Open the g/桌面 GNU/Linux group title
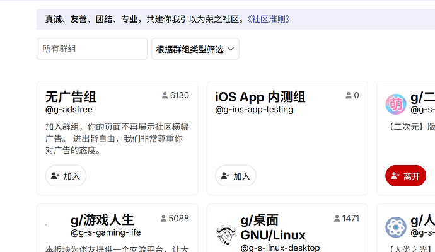Image resolution: width=435 pixels, height=252 pixels. coord(273,227)
